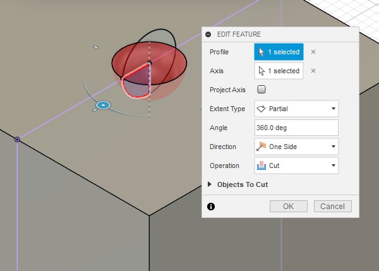Click the dashed vertical revolve axis
The height and width of the screenshot is (271, 379).
149,107
